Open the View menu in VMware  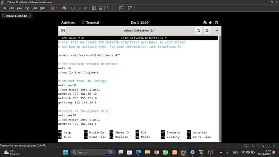[19, 8]
